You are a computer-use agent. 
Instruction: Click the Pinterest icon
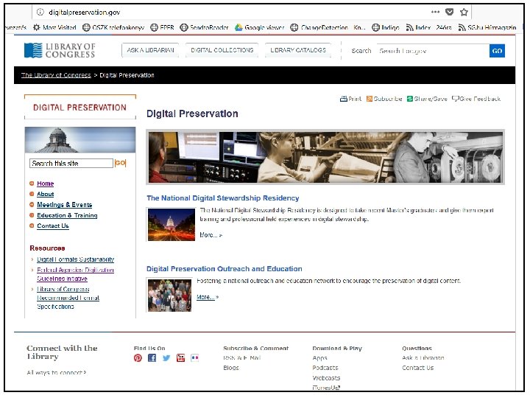coord(138,358)
